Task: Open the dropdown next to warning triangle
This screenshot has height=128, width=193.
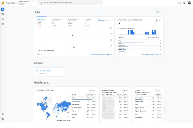Action: click(110, 20)
